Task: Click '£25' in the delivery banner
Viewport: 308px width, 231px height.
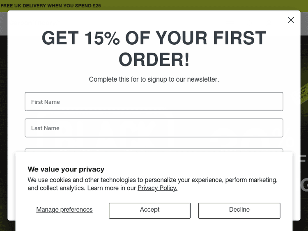Action: pos(97,6)
